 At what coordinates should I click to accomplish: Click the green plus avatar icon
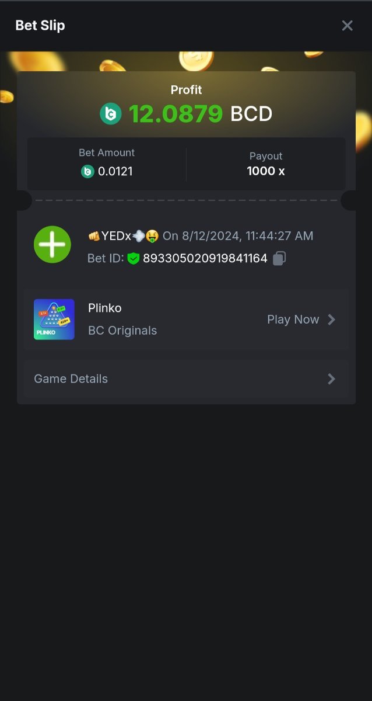click(x=52, y=244)
